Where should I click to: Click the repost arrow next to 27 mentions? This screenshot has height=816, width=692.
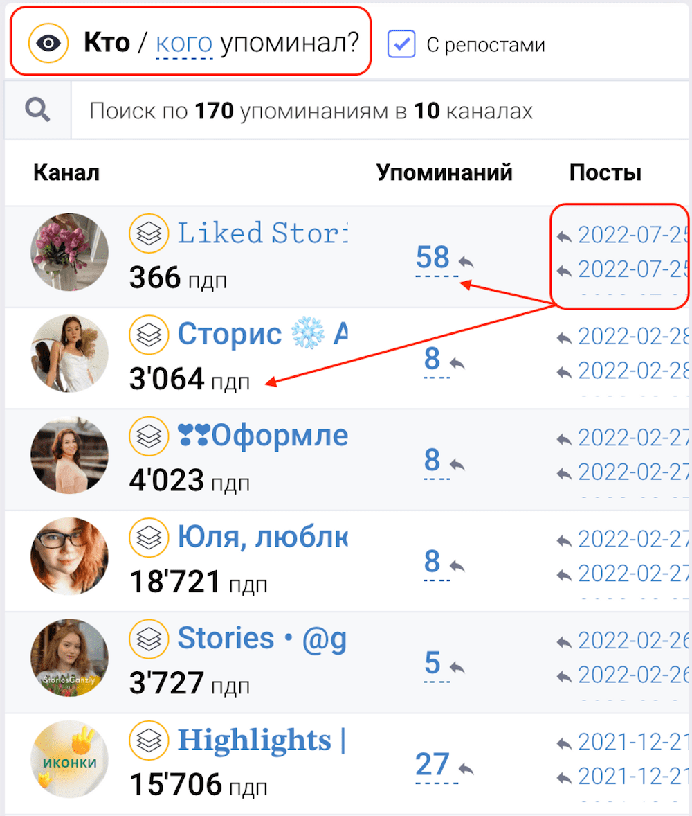pos(466,768)
